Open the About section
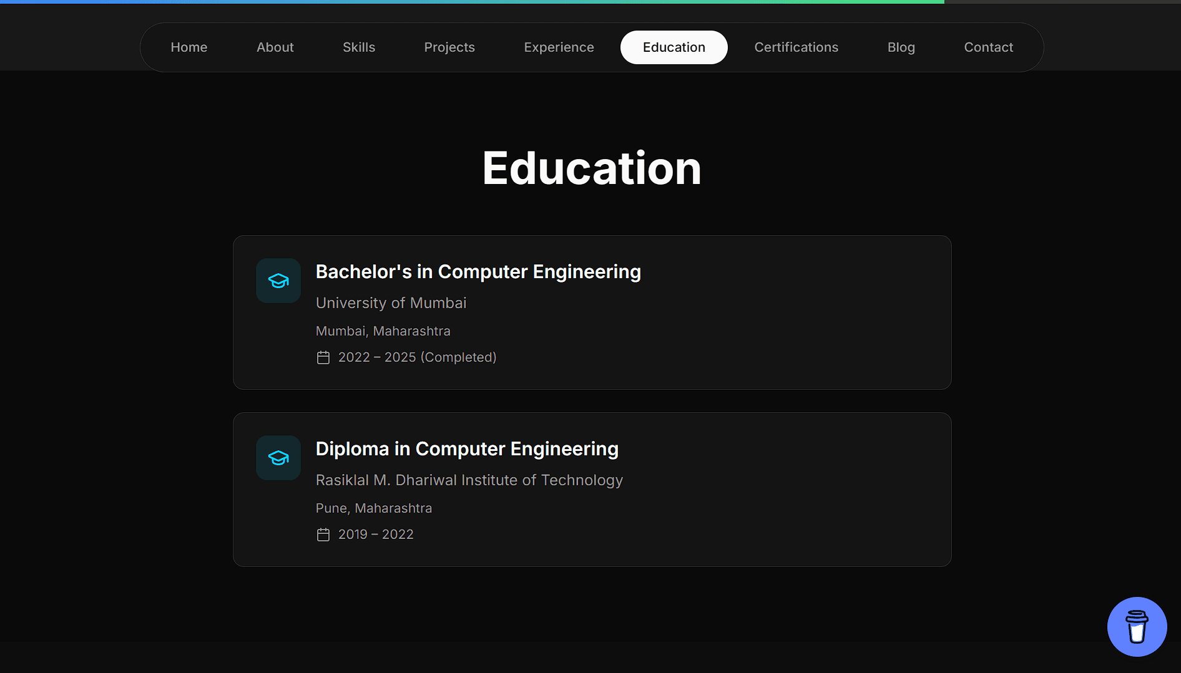Screen dimensions: 1181x673 click(275, 47)
